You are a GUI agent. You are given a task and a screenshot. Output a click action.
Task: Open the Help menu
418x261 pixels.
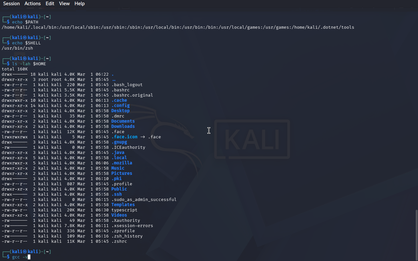(x=79, y=4)
